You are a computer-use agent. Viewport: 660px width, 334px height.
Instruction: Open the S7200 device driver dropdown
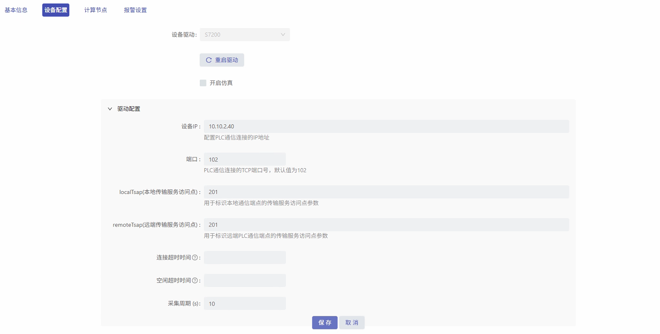click(x=245, y=34)
